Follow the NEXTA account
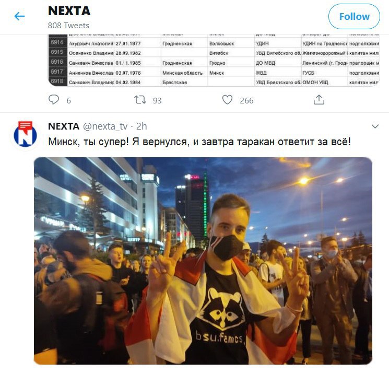The height and width of the screenshot is (385, 389). [354, 17]
